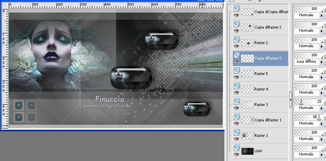Click the opacity slider of Raster 3 at 25
Screen dimensions: 326x161
click(x=309, y=102)
